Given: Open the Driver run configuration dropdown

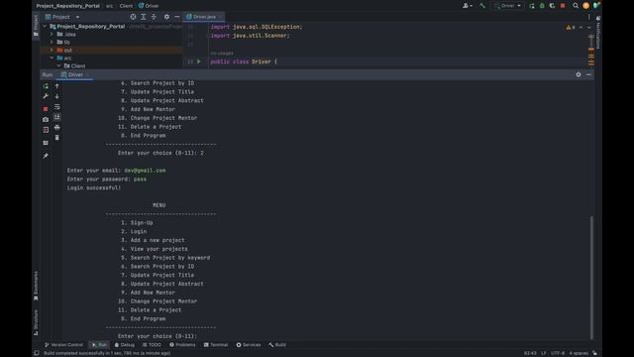Looking at the screenshot, I should 508,6.
